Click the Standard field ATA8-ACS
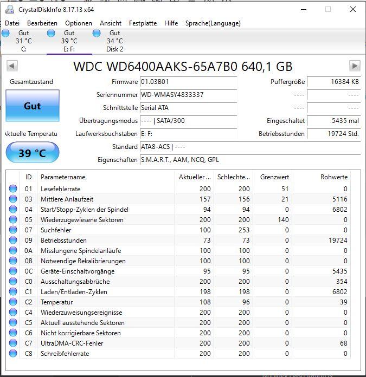The height and width of the screenshot is (377, 366). pos(251,147)
